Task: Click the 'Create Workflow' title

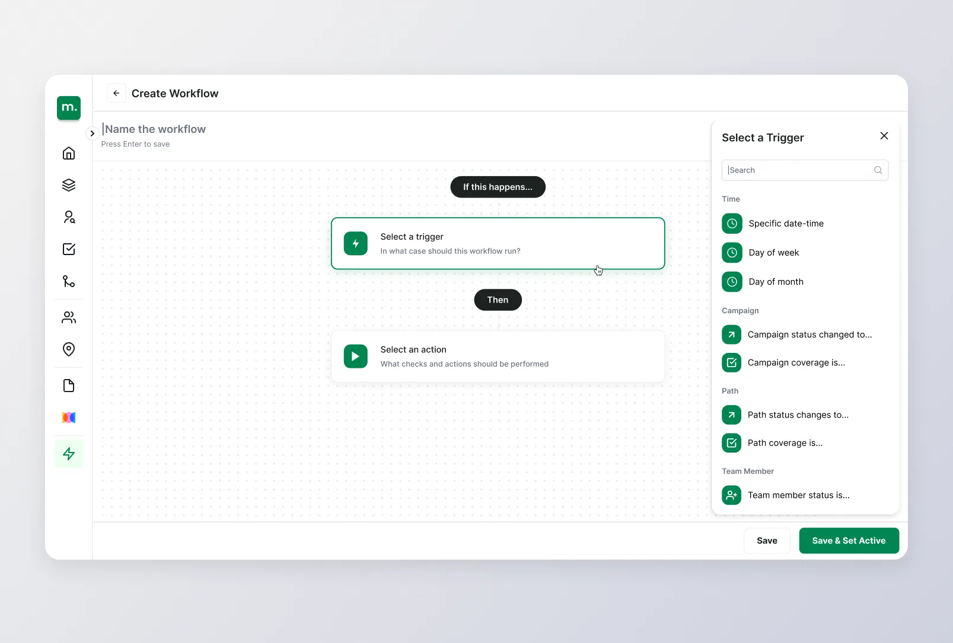Action: pyautogui.click(x=175, y=93)
